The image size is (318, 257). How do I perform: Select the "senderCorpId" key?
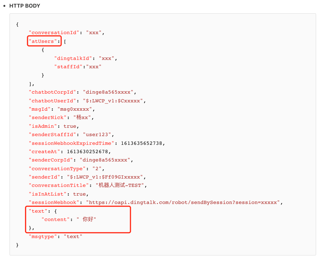click(x=51, y=160)
